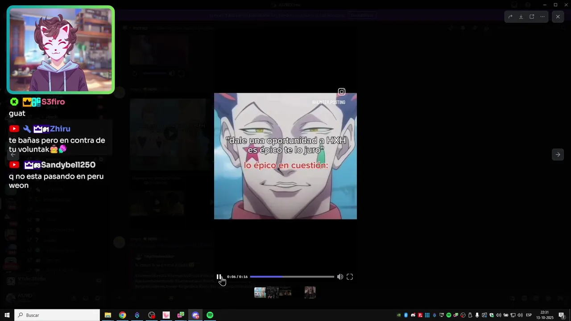Screen dimensions: 571x321
Task: Open Discord icon in system tray
Action: (413, 315)
